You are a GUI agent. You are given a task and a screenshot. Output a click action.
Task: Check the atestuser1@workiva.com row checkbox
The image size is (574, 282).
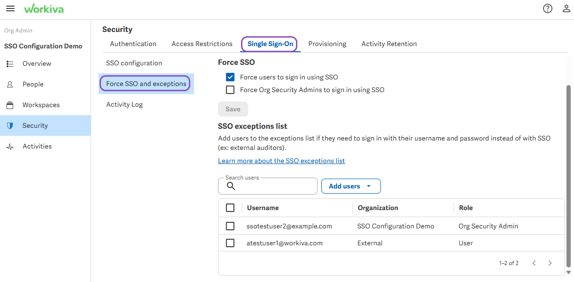point(230,243)
